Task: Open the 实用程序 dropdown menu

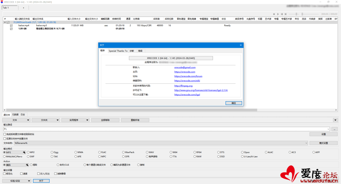Action: (75, 120)
